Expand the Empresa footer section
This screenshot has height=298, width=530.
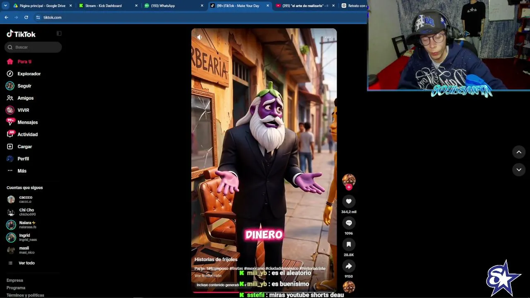(x=15, y=280)
